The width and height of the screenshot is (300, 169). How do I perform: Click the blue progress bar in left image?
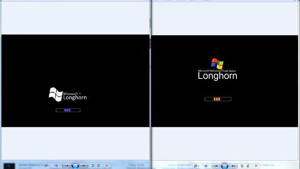pos(68,110)
